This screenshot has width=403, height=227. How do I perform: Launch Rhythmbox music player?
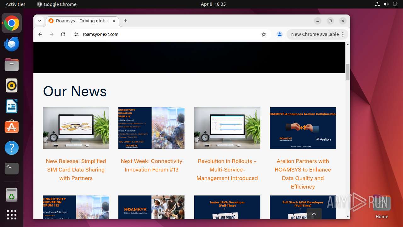click(x=12, y=86)
